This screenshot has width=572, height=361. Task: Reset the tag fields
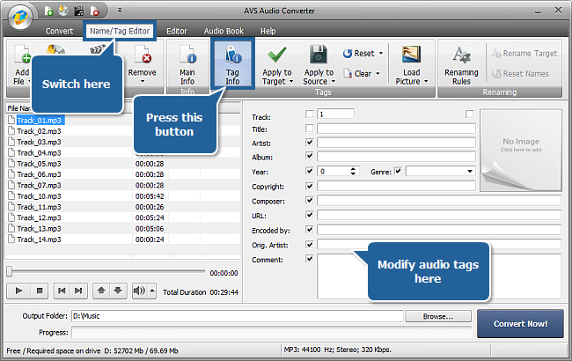[x=359, y=54]
